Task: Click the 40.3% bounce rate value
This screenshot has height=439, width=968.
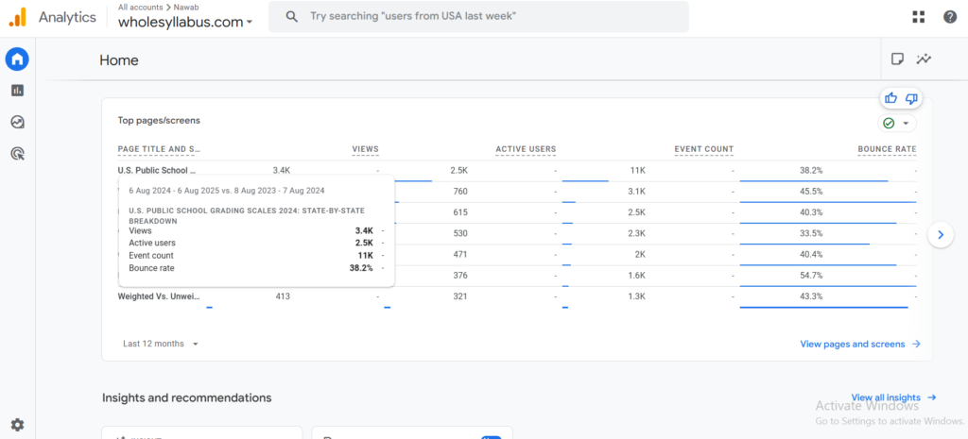Action: pos(810,212)
